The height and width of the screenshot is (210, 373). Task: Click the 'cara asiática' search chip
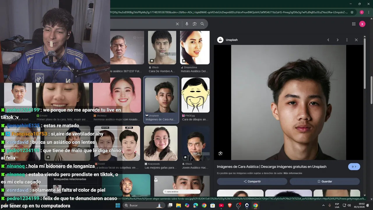[x=182, y=192]
